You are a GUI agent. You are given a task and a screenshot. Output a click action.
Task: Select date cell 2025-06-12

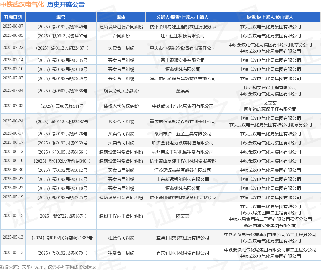point(13,152)
